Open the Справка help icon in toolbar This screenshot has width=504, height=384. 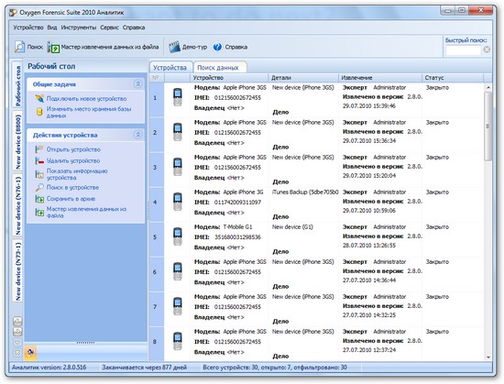coord(217,47)
